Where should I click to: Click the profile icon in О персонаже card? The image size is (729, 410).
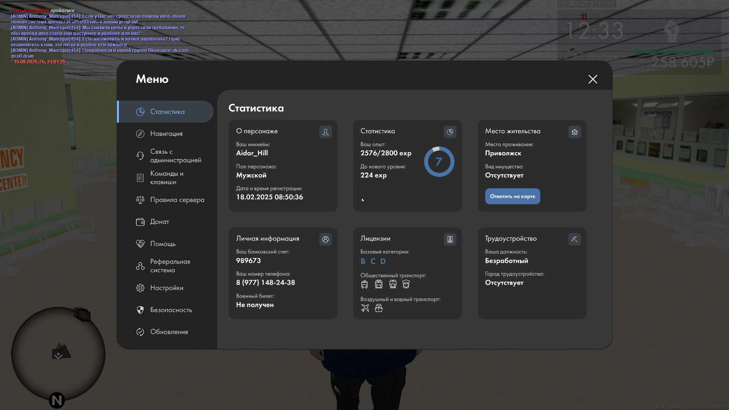coord(325,132)
